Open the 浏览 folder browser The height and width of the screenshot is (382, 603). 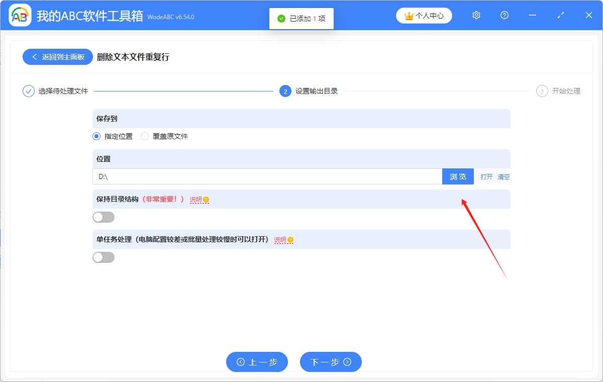[x=457, y=176]
